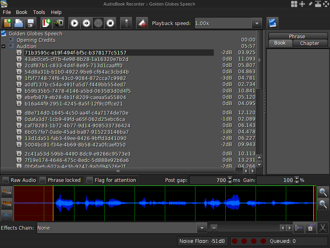
Task: Click the record room noise icon
Action: (x=59, y=23)
